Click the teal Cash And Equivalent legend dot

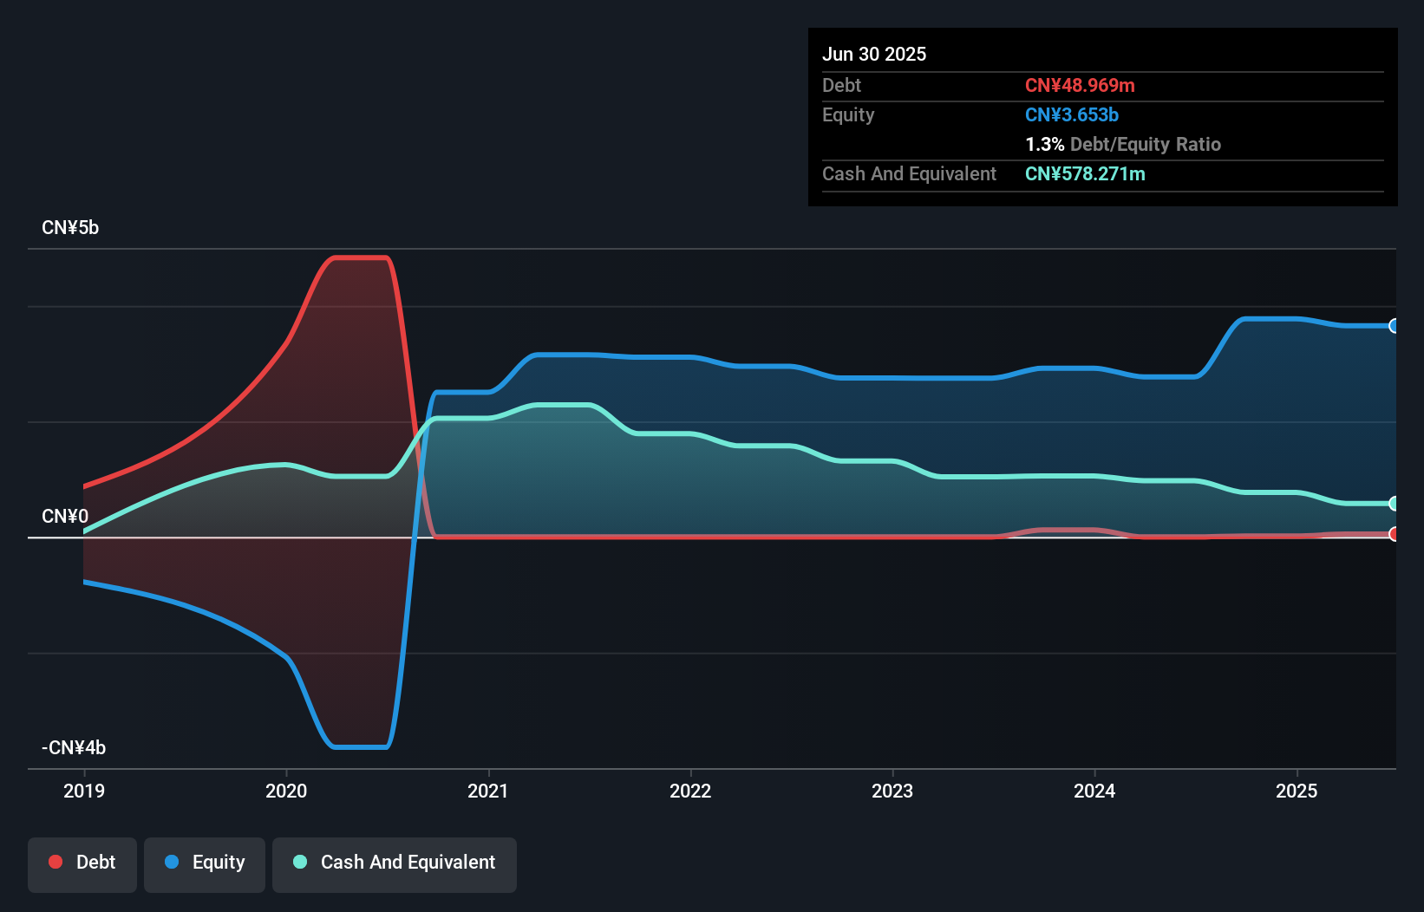coord(299,862)
